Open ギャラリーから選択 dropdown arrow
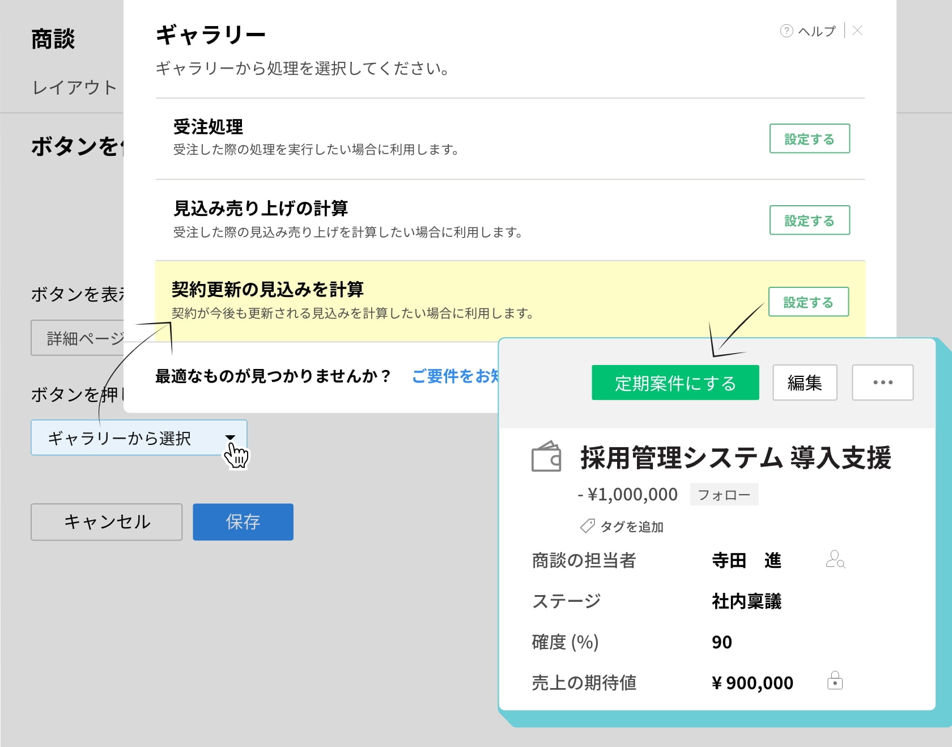952x747 pixels. point(230,438)
